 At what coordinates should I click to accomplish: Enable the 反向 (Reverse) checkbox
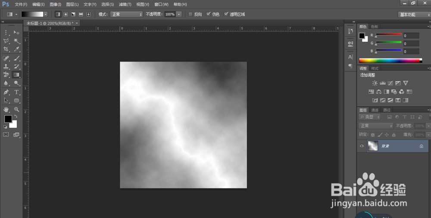pyautogui.click(x=190, y=14)
